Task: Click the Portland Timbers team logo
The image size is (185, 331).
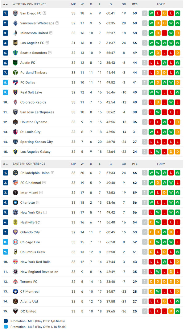Action: [x=15, y=73]
